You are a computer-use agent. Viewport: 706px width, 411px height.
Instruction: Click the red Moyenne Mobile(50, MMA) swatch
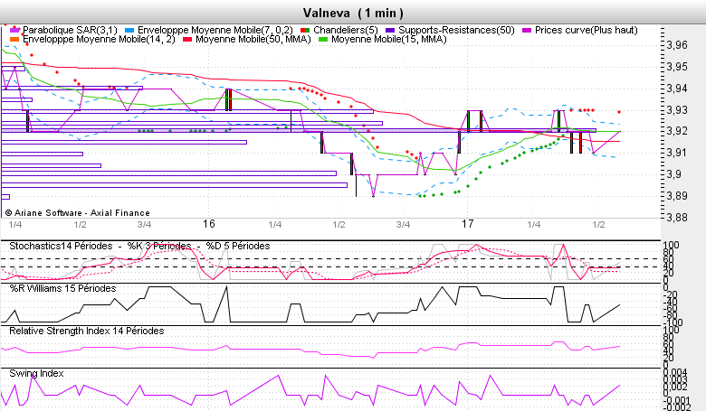pyautogui.click(x=187, y=40)
